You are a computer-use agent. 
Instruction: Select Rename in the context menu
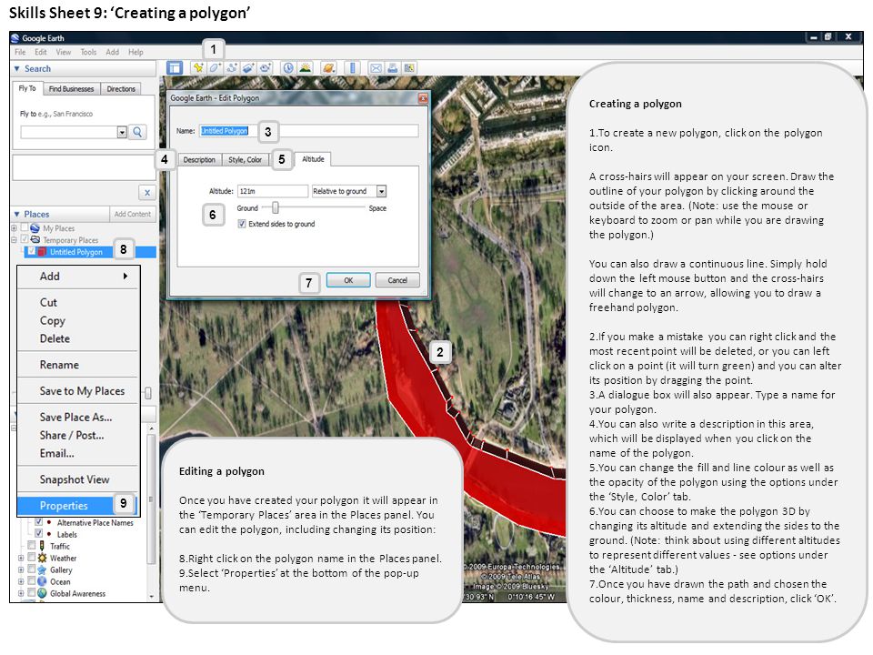pyautogui.click(x=78, y=365)
